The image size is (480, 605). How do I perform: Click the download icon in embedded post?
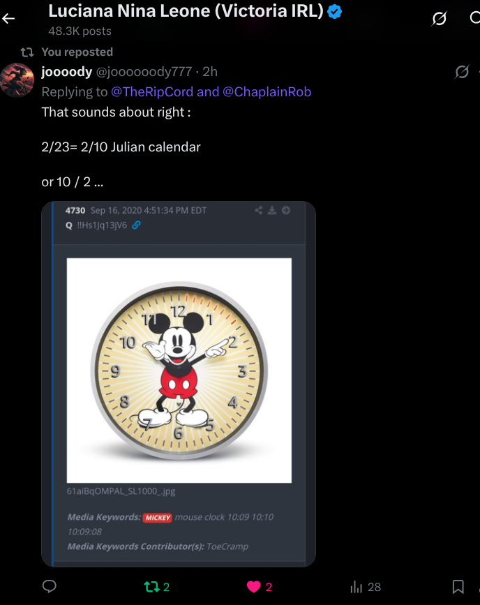(272, 210)
